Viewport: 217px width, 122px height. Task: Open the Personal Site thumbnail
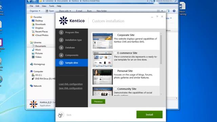point(102,77)
